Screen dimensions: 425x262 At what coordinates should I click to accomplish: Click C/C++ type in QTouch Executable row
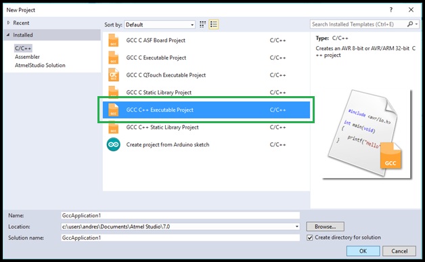(278, 75)
